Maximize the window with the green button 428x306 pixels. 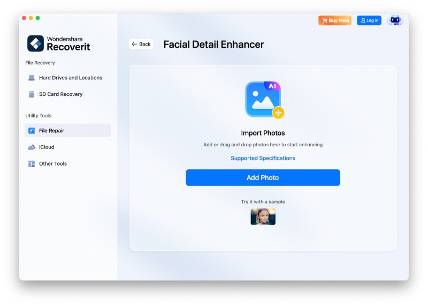[x=37, y=18]
